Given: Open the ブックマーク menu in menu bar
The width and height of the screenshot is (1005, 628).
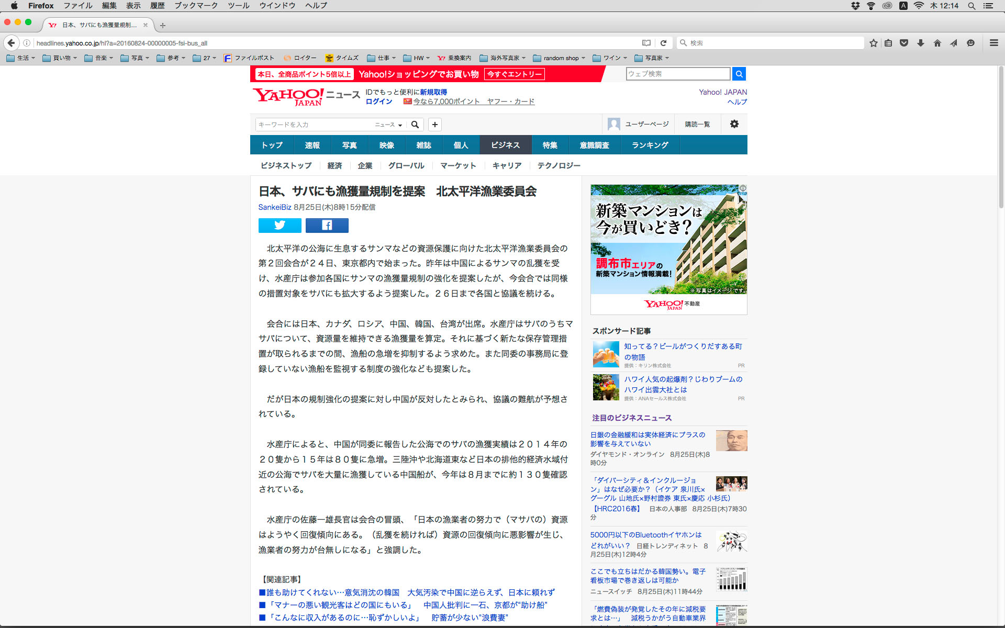Looking at the screenshot, I should (x=196, y=6).
